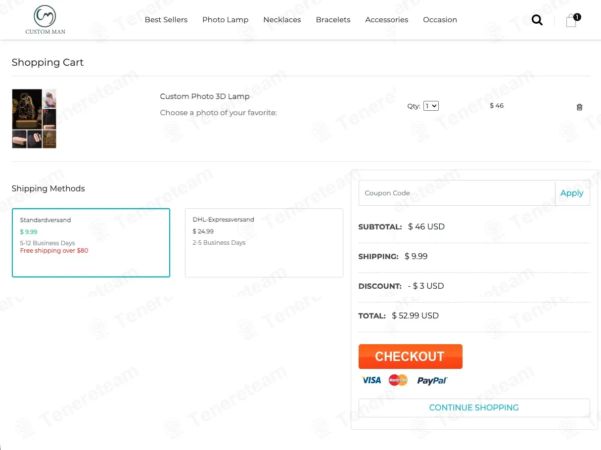Image resolution: width=601 pixels, height=450 pixels.
Task: Select Standardversand shipping option
Action: coord(91,243)
